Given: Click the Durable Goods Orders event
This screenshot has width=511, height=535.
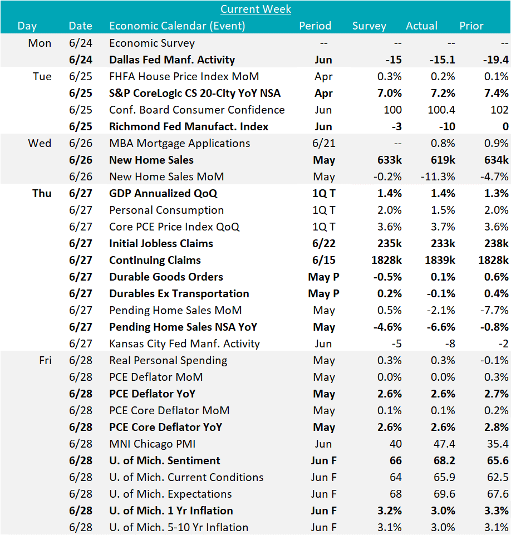Looking at the screenshot, I should pos(166,277).
